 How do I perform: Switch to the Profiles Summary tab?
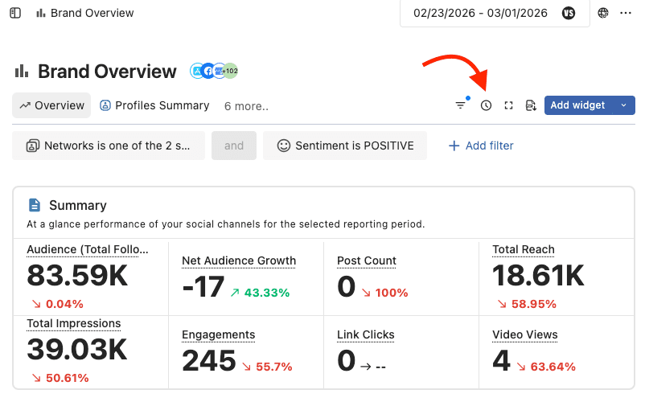(x=154, y=105)
